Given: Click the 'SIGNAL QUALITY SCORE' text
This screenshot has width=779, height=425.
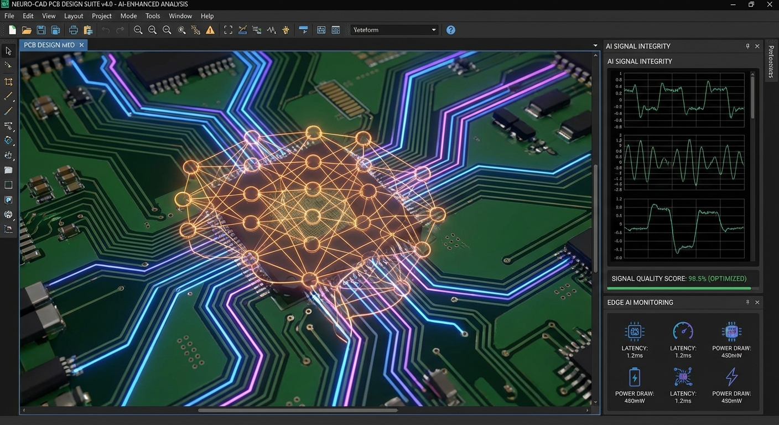Looking at the screenshot, I should (649, 278).
